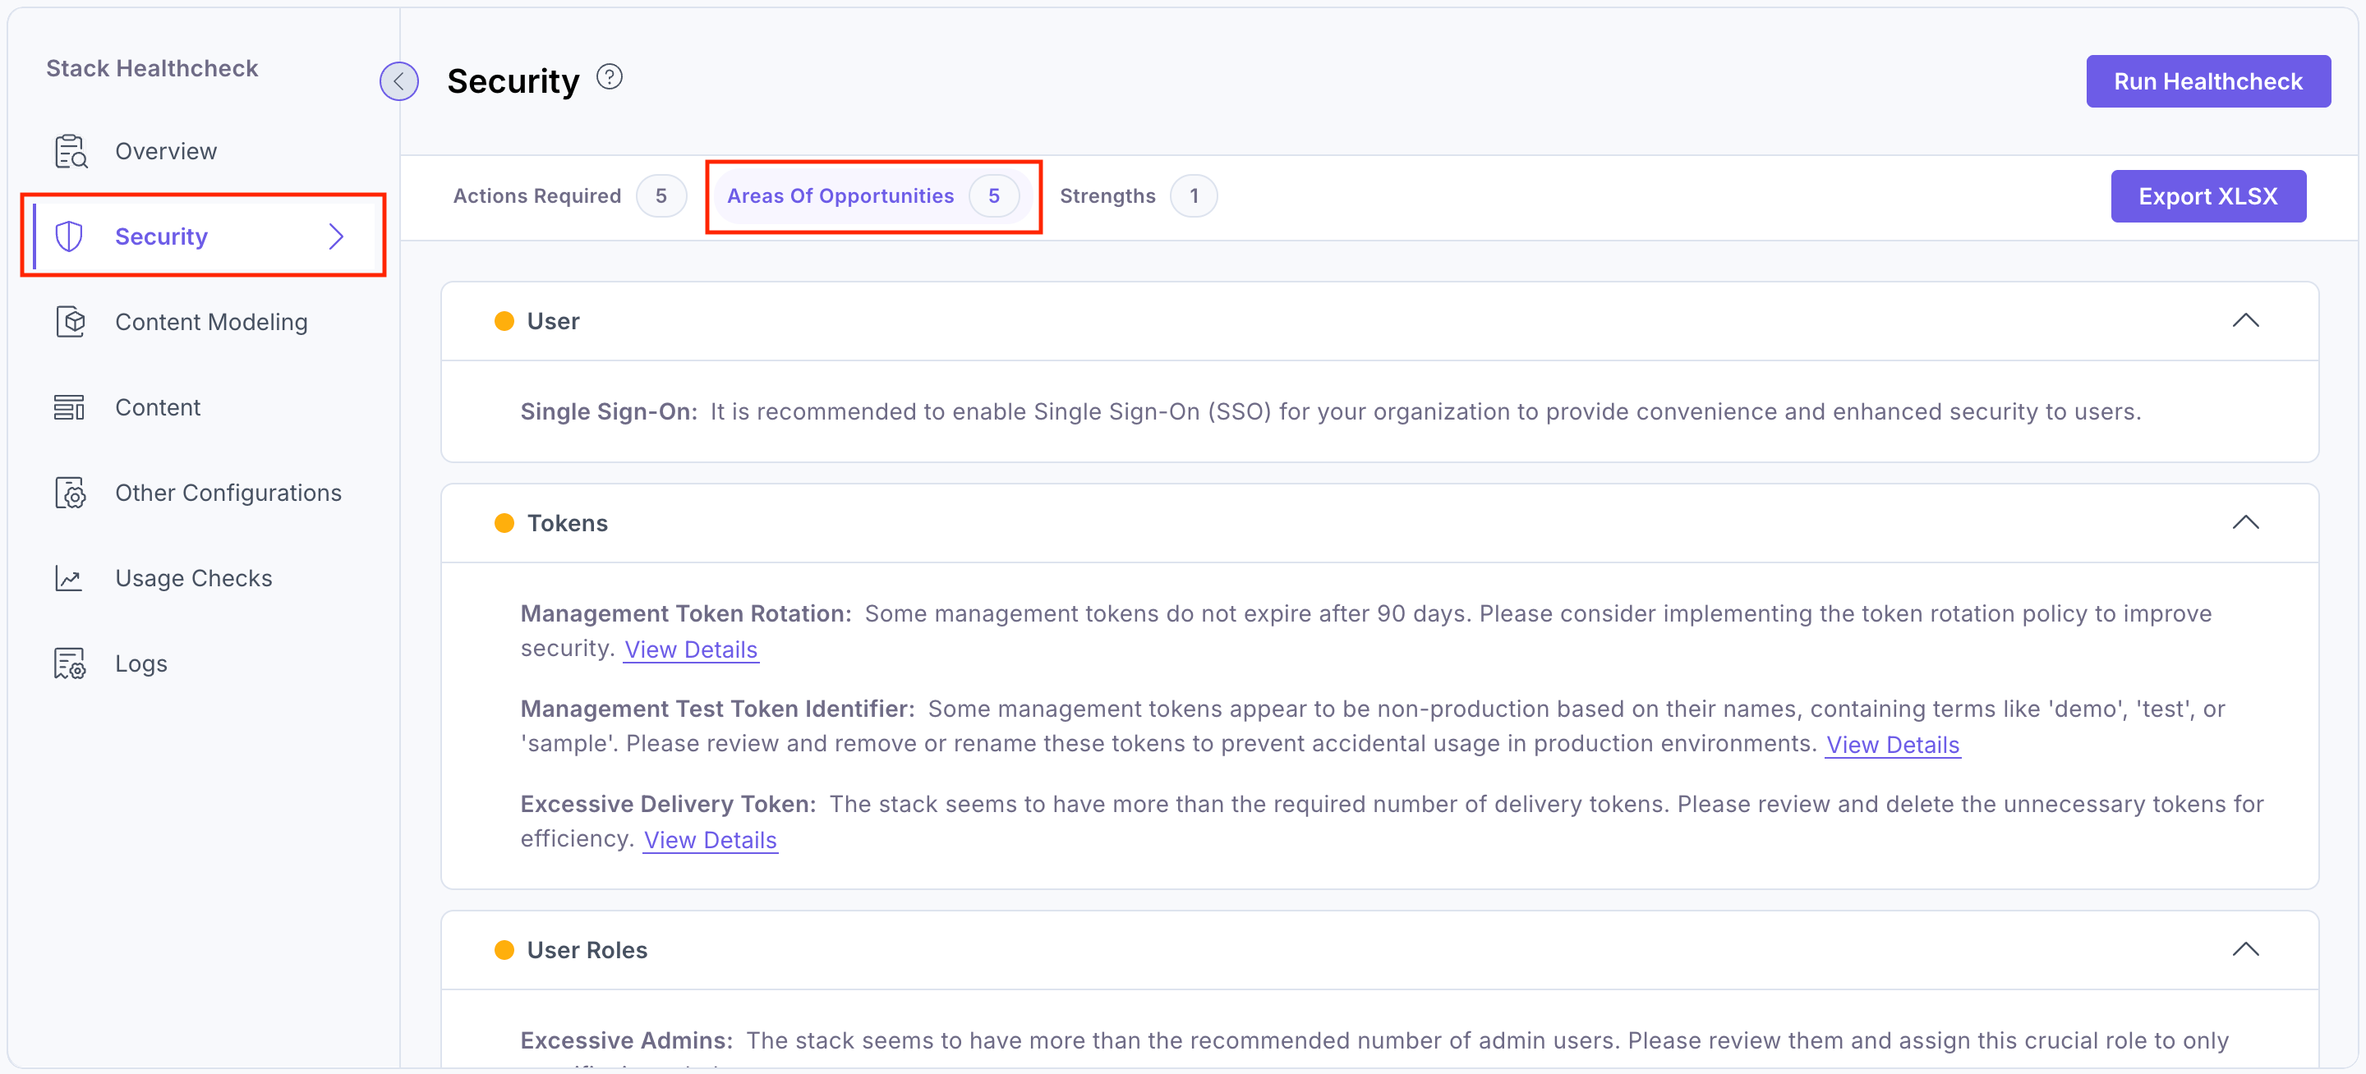Switch to the Strengths tab
2366x1074 pixels.
1107,195
